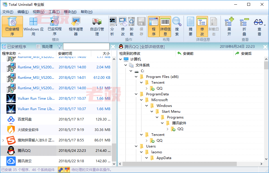The width and height of the screenshot is (269, 173).
Task: Select the 腾讯微云 program row
Action: (x=56, y=161)
